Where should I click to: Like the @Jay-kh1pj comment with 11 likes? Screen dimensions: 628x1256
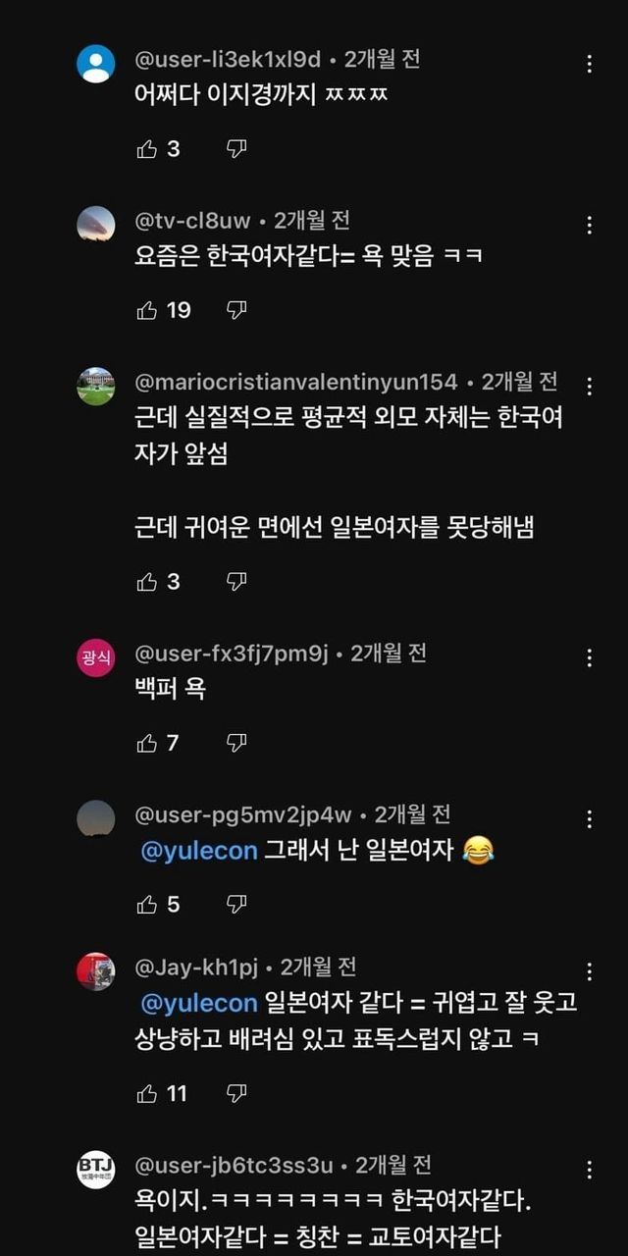(147, 1092)
